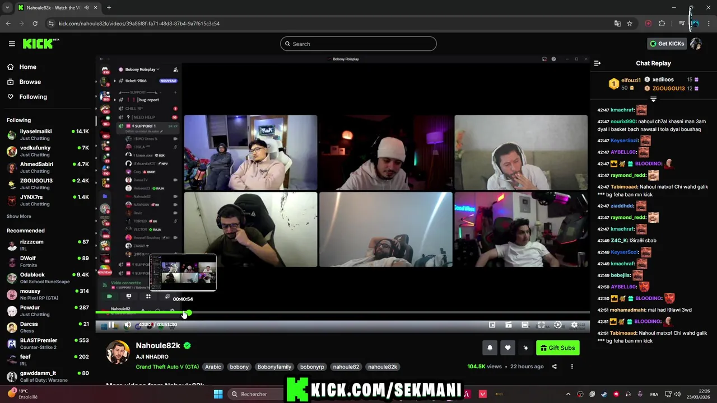Share this video
The height and width of the screenshot is (403, 717).
554,367
